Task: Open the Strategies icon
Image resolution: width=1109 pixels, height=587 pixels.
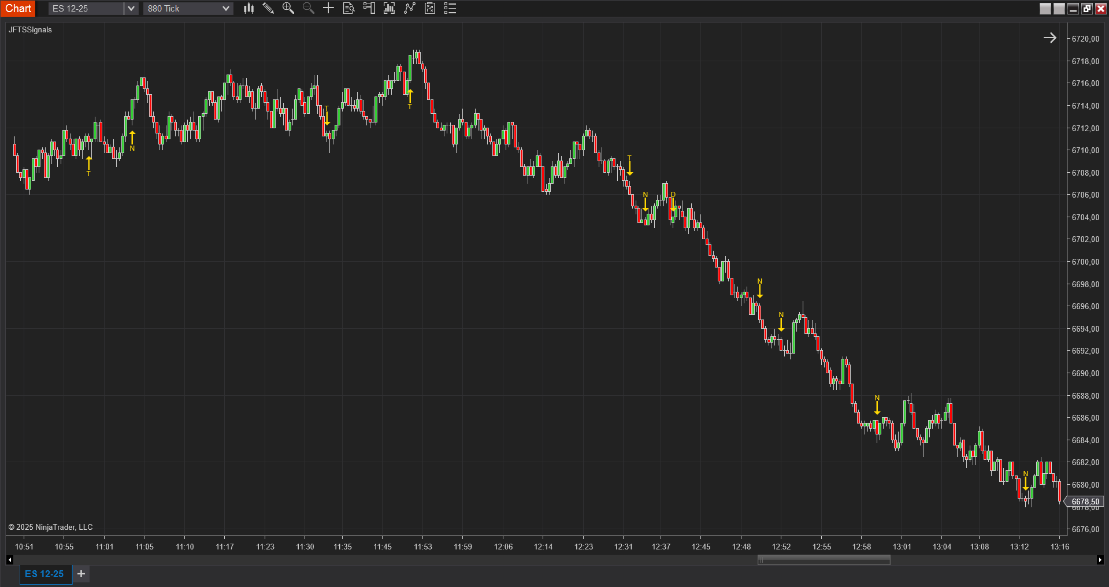Action: click(x=430, y=8)
